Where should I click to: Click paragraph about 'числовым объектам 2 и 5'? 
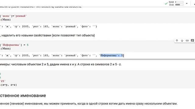pyautogui.click(x=61, y=64)
